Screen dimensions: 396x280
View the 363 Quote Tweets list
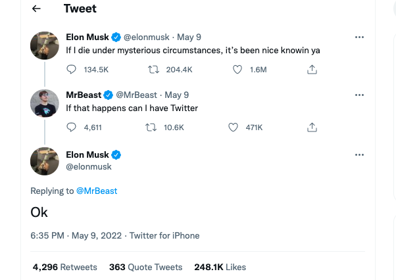(145, 267)
